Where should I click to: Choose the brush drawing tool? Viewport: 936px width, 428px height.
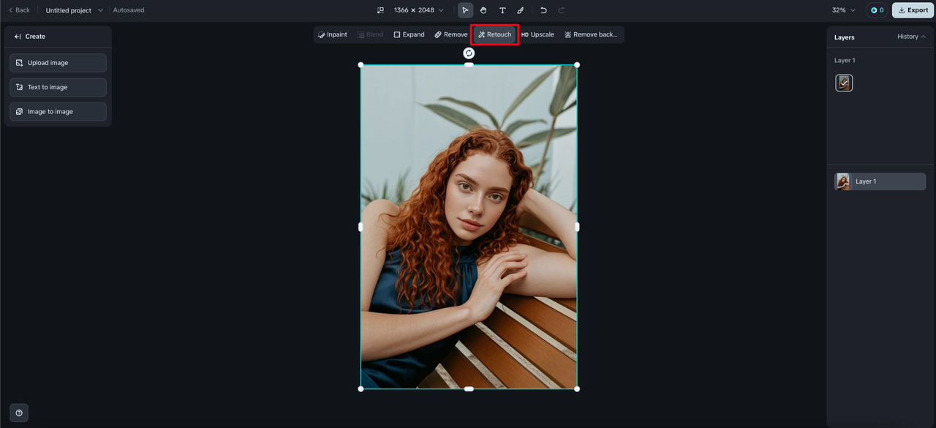(x=521, y=10)
